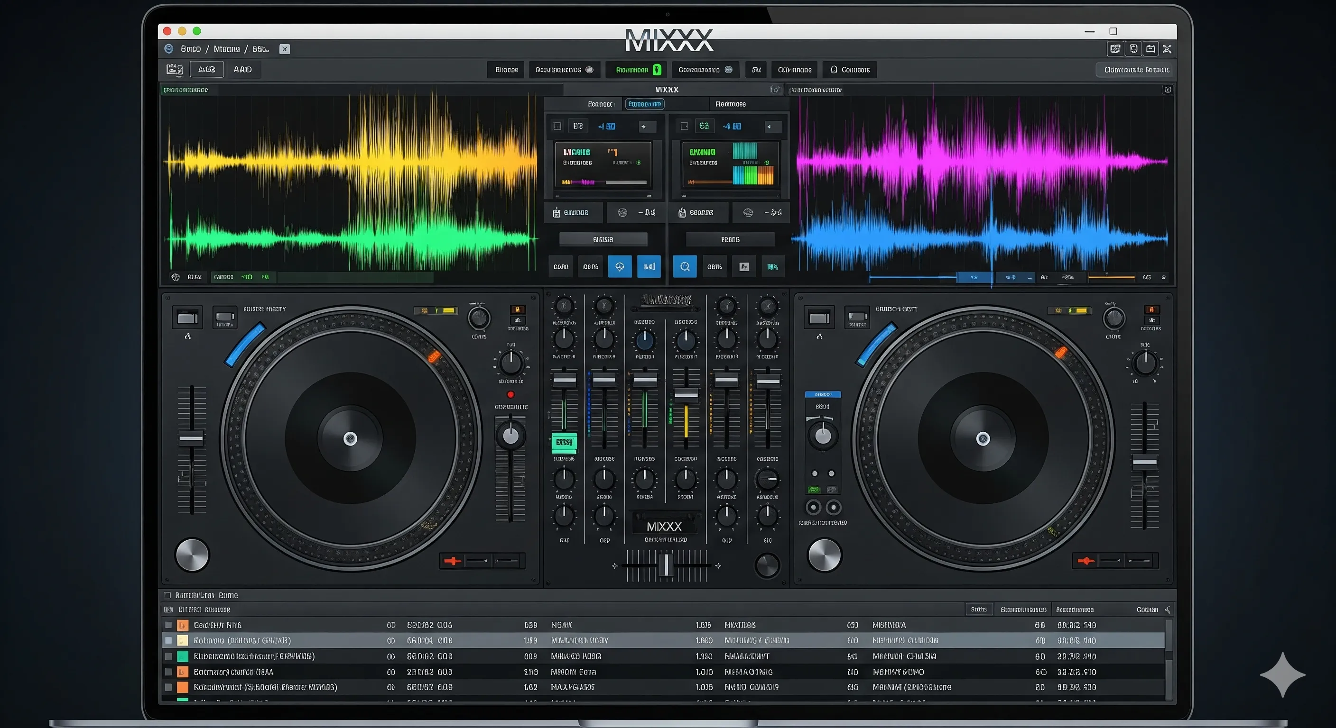
Task: Click the first button in the top center toolbar
Action: [x=506, y=69]
